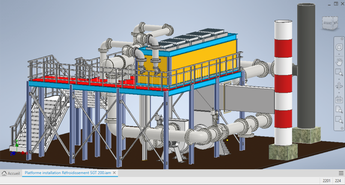This screenshot has height=185, width=345.
Task: Click the AVANT face of the ViewCube
Action: tap(327, 23)
